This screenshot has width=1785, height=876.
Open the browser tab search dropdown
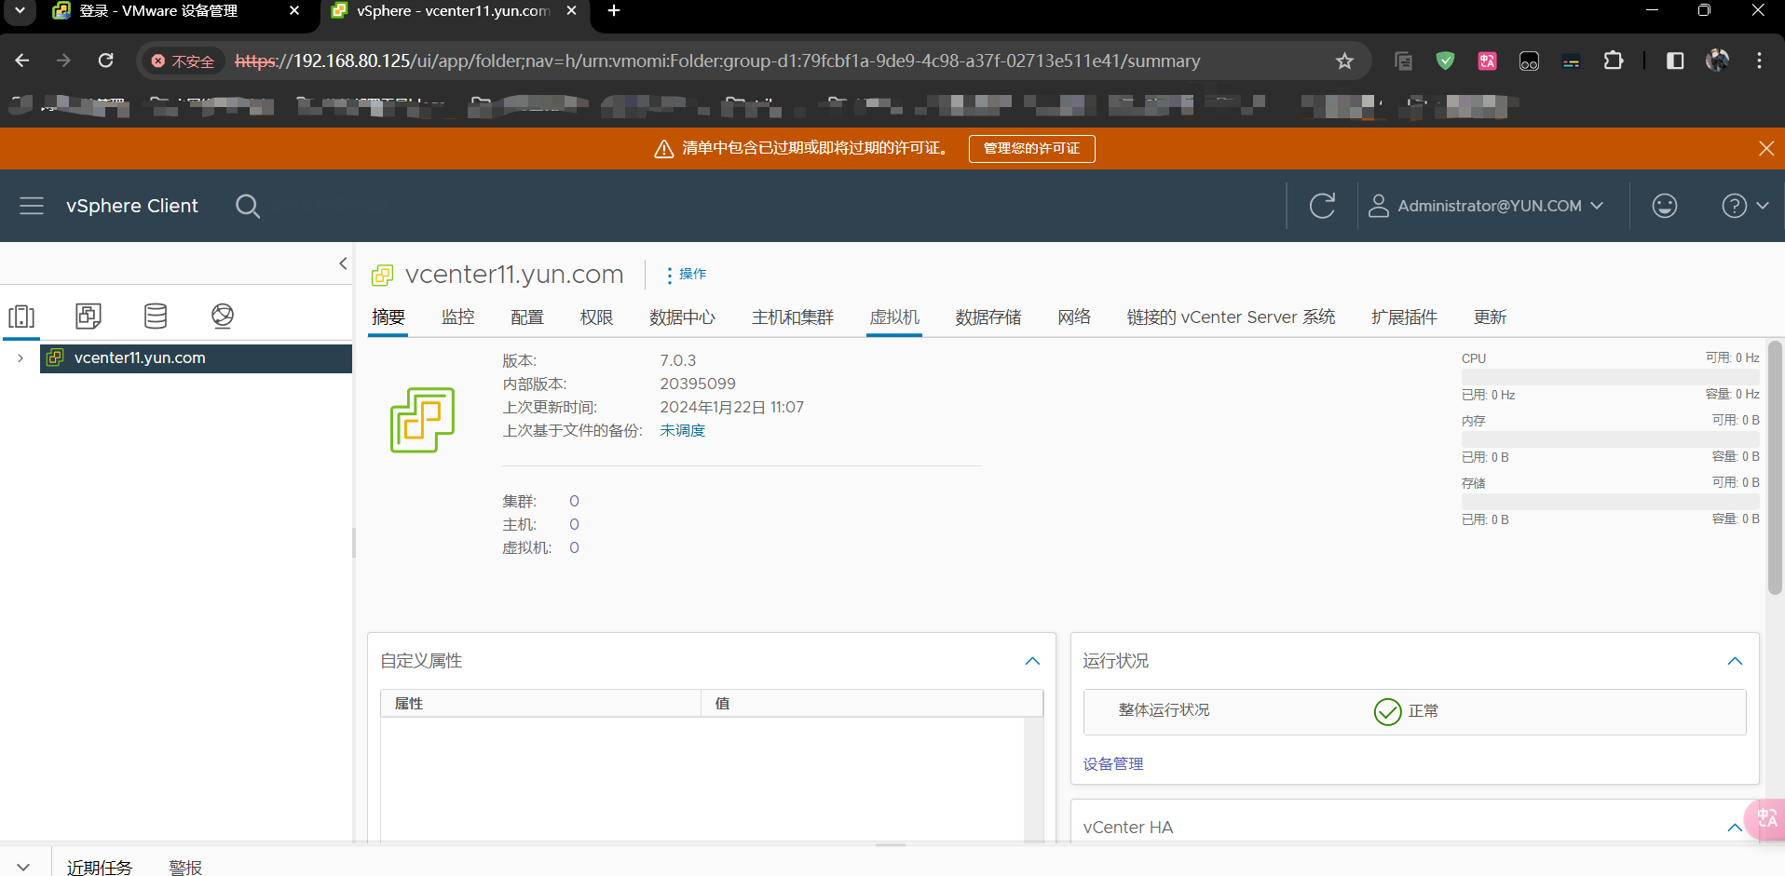[x=20, y=11]
